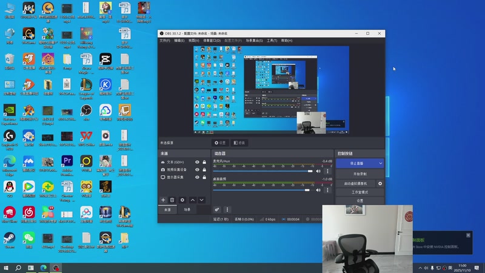
Task: Select Adobe Premiere desktop icon
Action: click(x=67, y=165)
